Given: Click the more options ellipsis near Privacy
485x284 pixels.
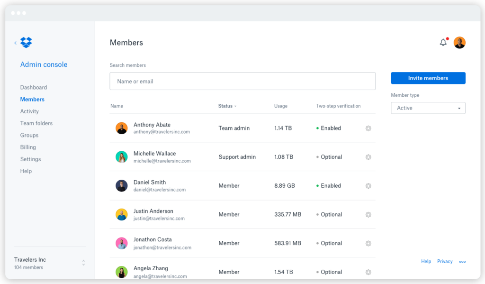Looking at the screenshot, I should coord(462,261).
